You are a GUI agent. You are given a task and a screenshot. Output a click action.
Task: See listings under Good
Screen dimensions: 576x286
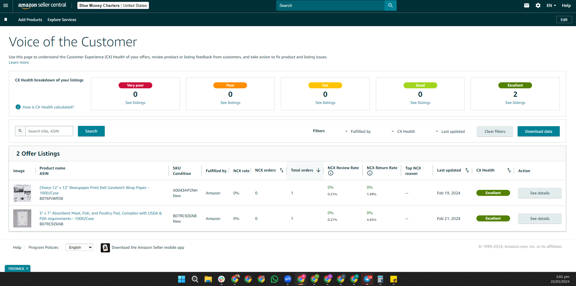(420, 102)
